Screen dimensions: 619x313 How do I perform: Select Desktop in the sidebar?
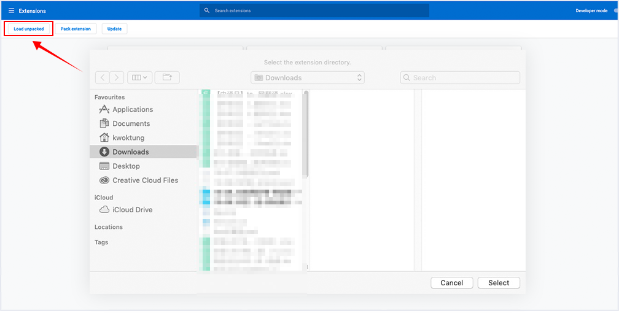[143, 166]
